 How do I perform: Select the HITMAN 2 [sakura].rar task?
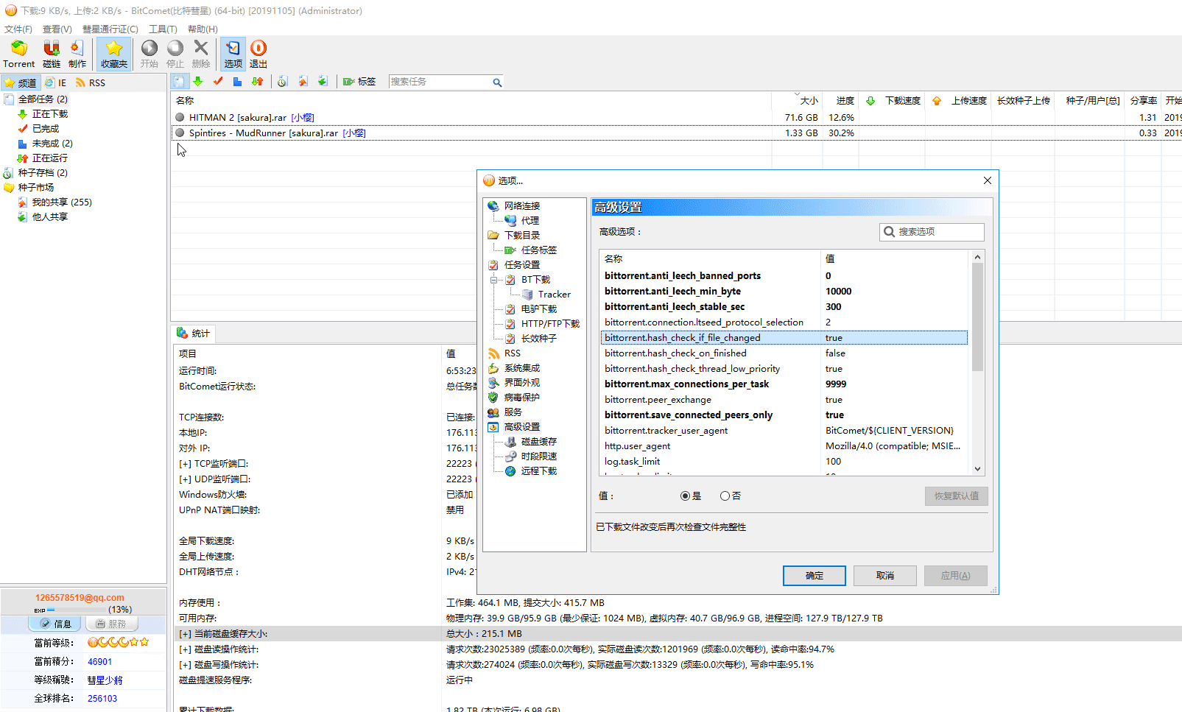(252, 118)
